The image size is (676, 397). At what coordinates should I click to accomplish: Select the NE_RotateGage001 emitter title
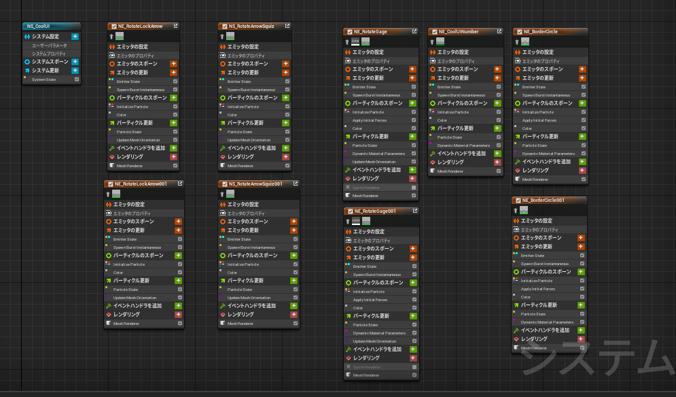click(x=375, y=211)
